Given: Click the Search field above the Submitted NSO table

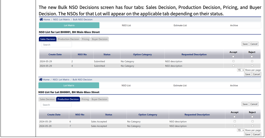Looking at the screenshot, I should 56,45.
